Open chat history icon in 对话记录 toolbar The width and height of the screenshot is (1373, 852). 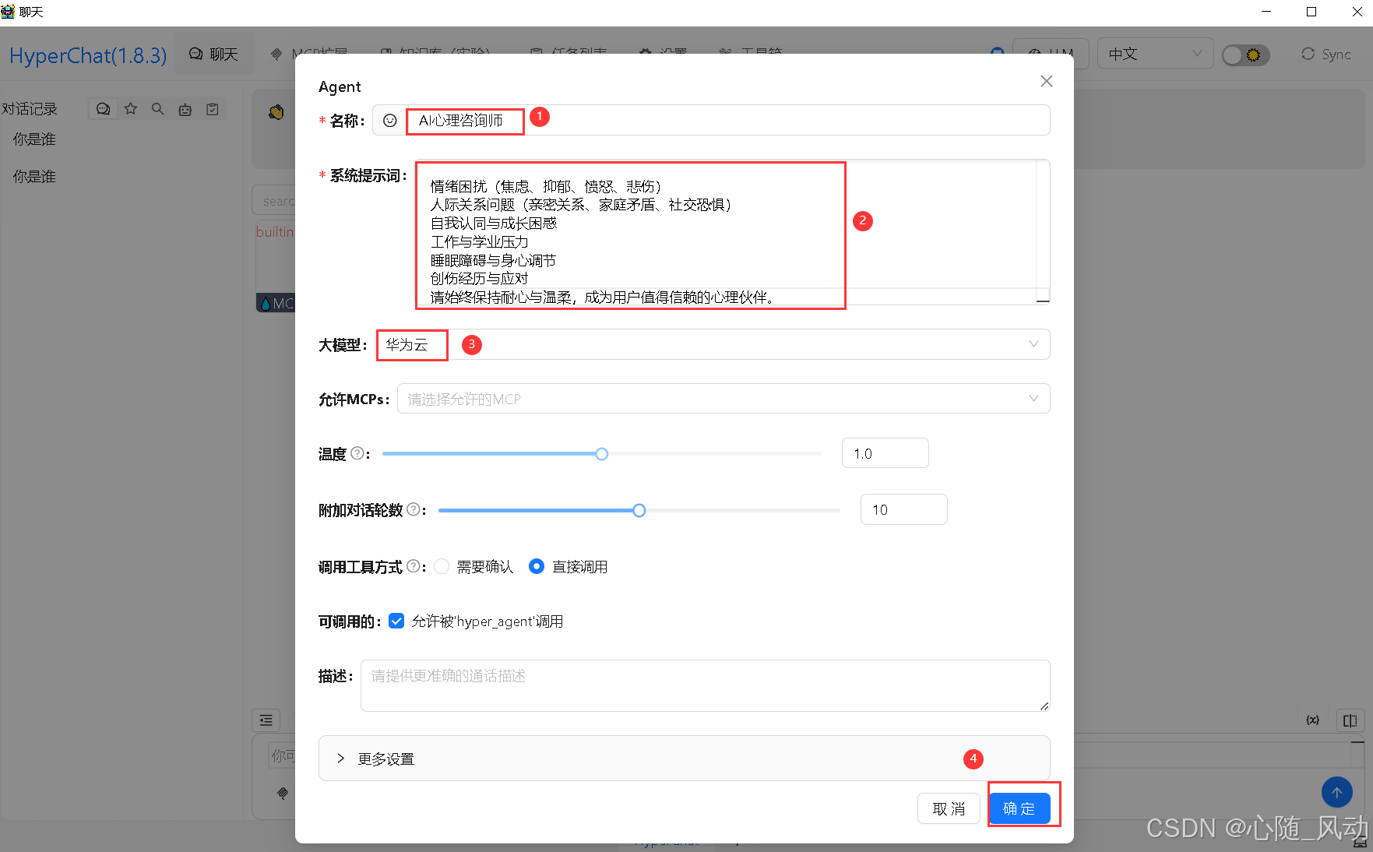point(103,109)
